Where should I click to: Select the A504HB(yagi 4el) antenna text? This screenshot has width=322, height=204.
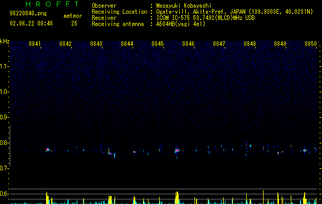[181, 24]
